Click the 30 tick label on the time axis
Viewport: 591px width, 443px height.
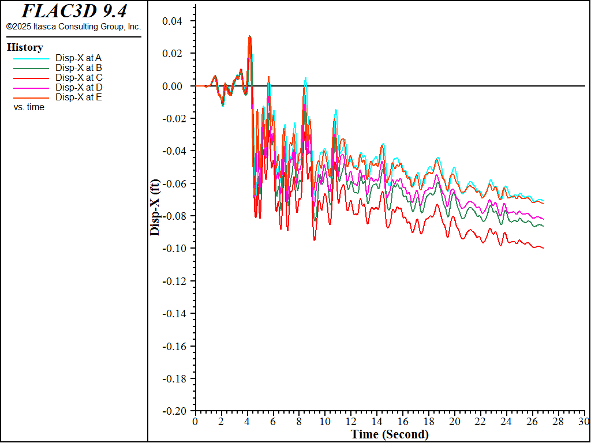[585, 421]
